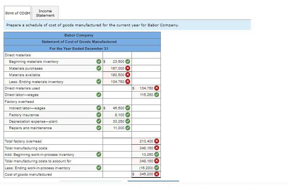The image size is (288, 189).
Task: Click red X next to 213,400
Action: tap(156, 141)
